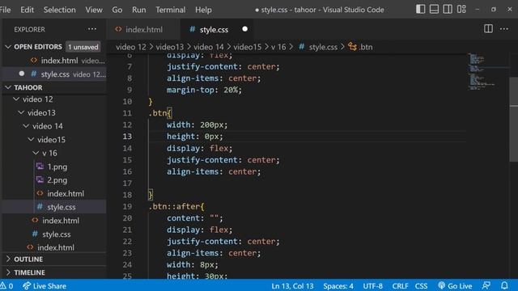Open the Edit menu

tap(27, 10)
